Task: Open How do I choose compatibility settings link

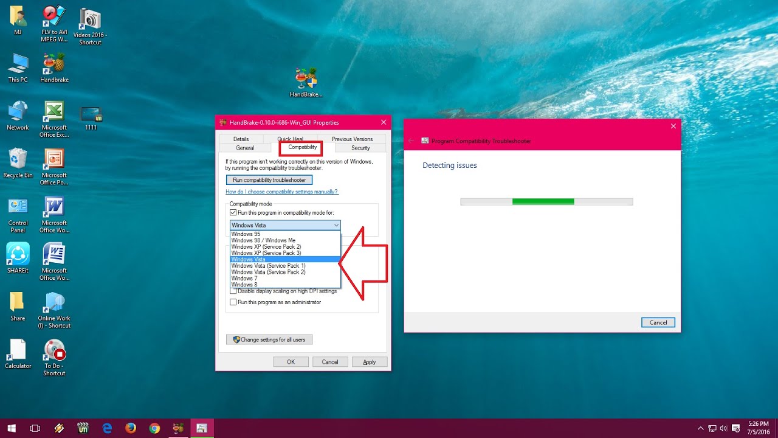Action: (x=281, y=192)
